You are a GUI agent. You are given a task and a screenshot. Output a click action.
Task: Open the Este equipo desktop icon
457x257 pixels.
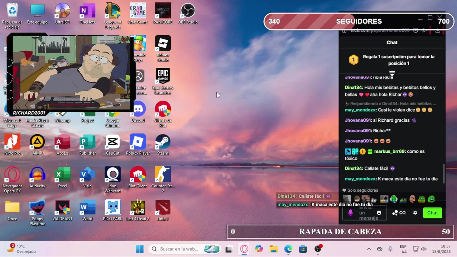[x=37, y=14]
